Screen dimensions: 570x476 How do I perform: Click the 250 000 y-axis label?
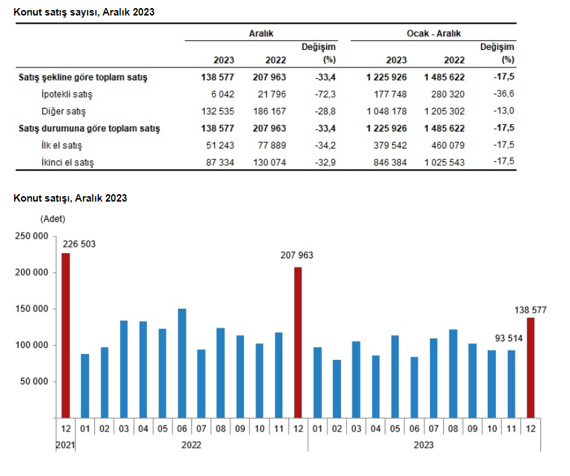(32, 237)
